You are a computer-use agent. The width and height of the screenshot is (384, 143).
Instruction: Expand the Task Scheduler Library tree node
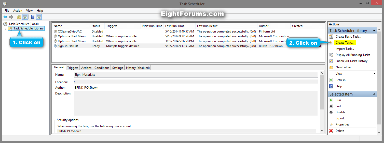point(6,29)
